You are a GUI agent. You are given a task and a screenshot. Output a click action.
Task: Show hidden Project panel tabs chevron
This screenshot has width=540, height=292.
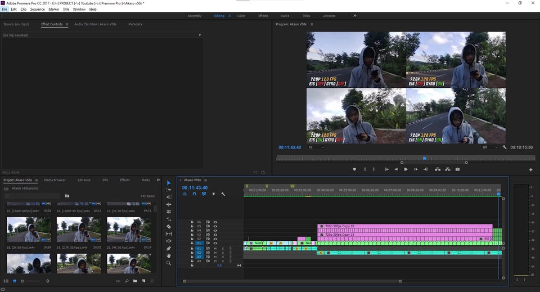pos(158,179)
